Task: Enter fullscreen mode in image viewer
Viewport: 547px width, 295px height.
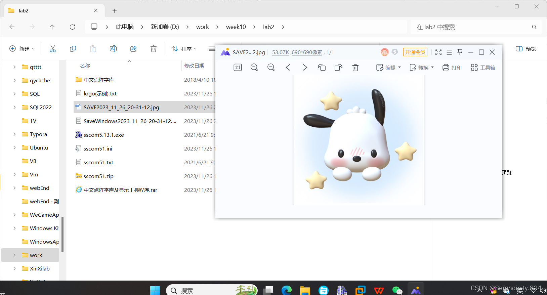Action: 438,52
